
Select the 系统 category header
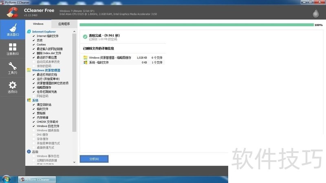point(35,100)
